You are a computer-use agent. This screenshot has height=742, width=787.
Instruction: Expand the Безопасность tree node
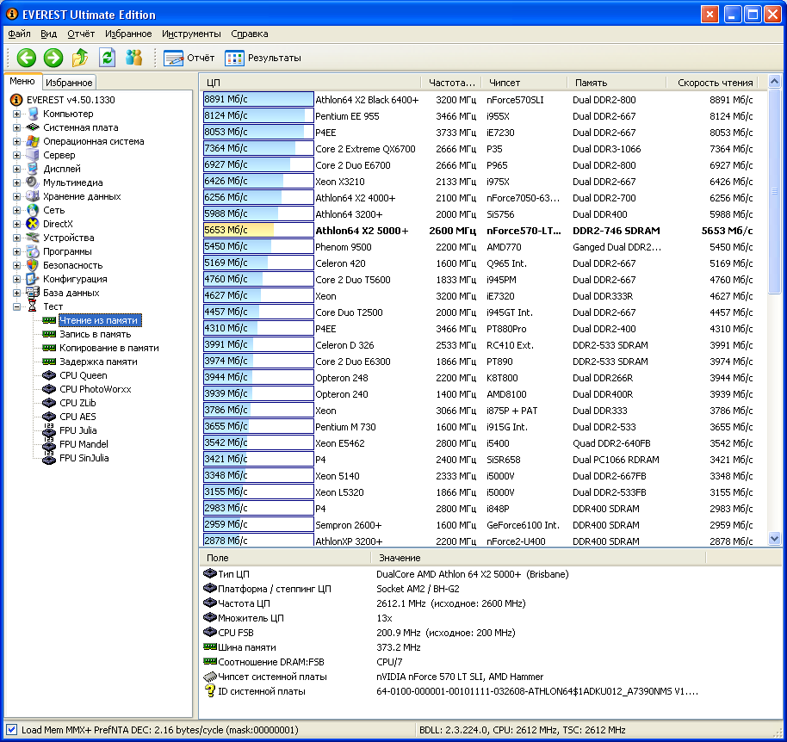[x=16, y=265]
